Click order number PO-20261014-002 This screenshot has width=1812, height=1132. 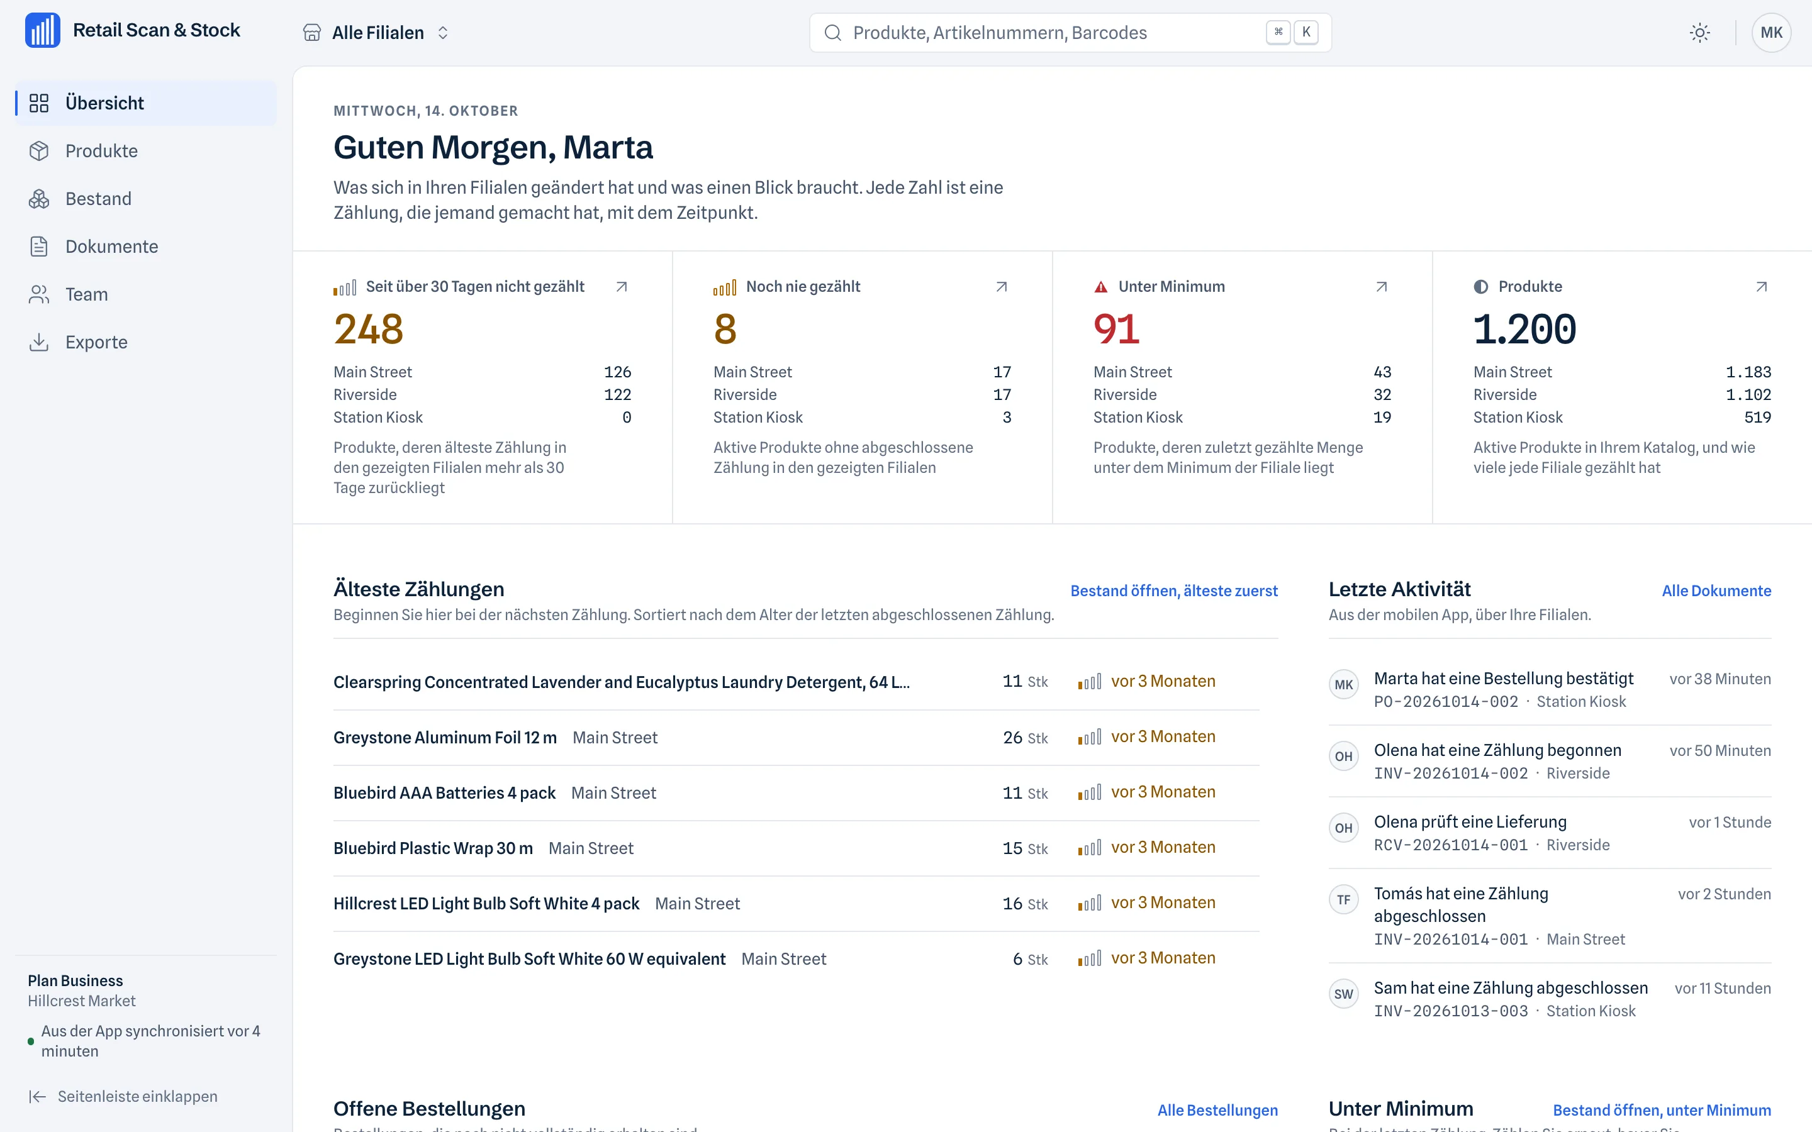[1445, 702]
